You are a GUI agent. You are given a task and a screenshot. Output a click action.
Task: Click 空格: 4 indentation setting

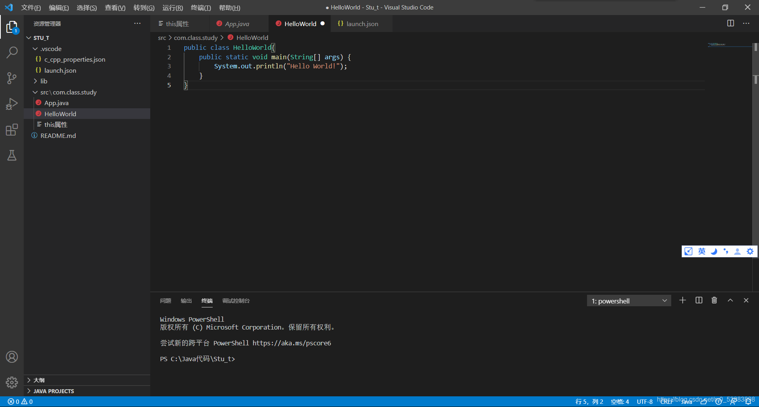[620, 401]
